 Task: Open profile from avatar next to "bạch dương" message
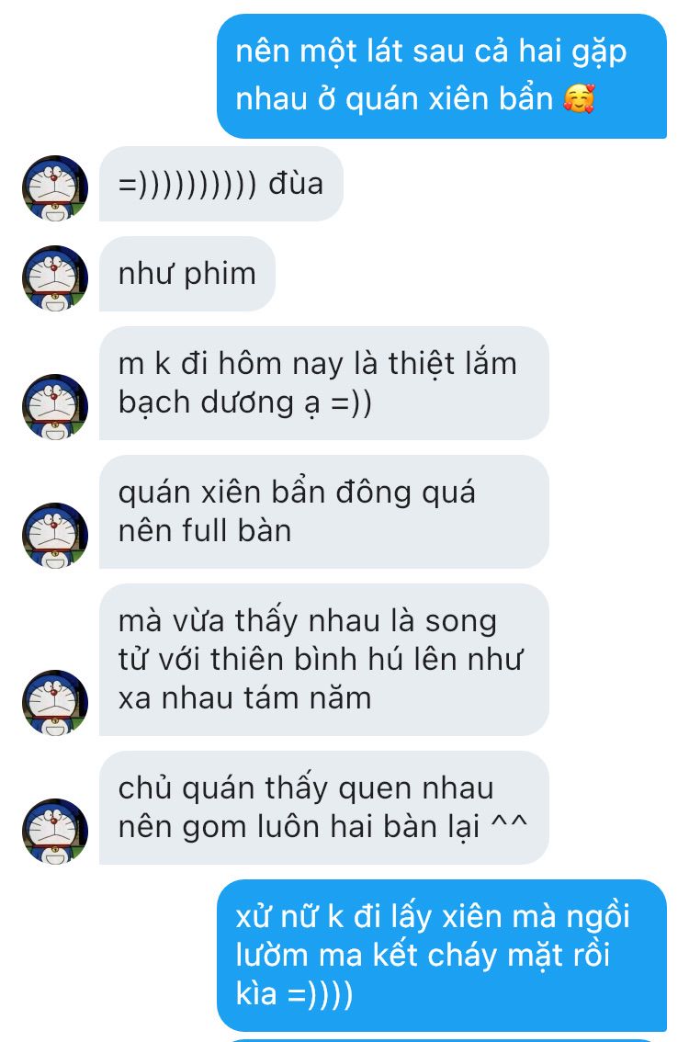click(x=55, y=406)
